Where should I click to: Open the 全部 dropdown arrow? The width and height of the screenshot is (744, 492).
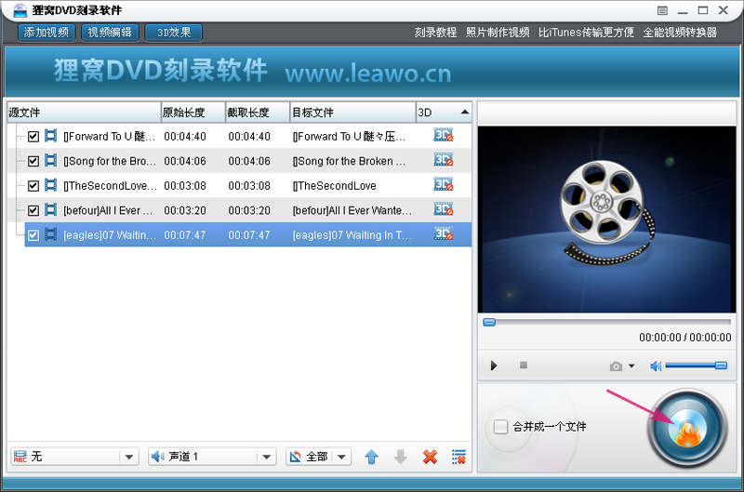pyautogui.click(x=341, y=457)
